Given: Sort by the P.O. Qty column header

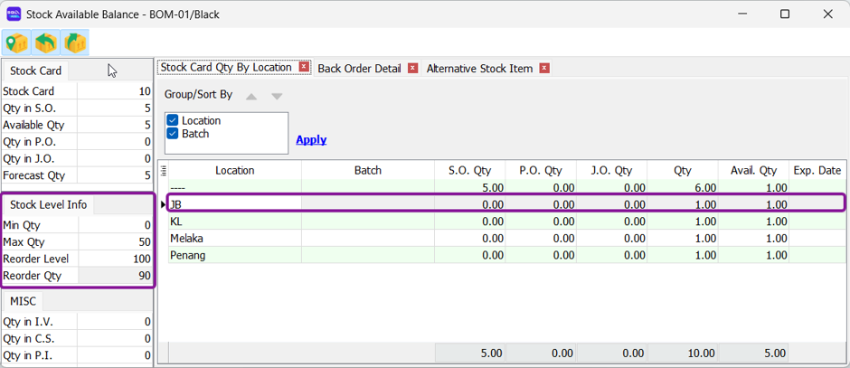Looking at the screenshot, I should point(541,171).
